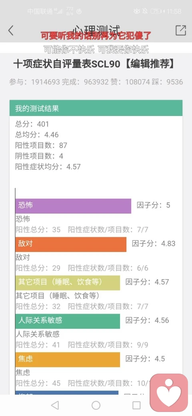Select the amber 焦虑 factor bar
Image resolution: width=192 pixels, height=416 pixels.
(68, 360)
